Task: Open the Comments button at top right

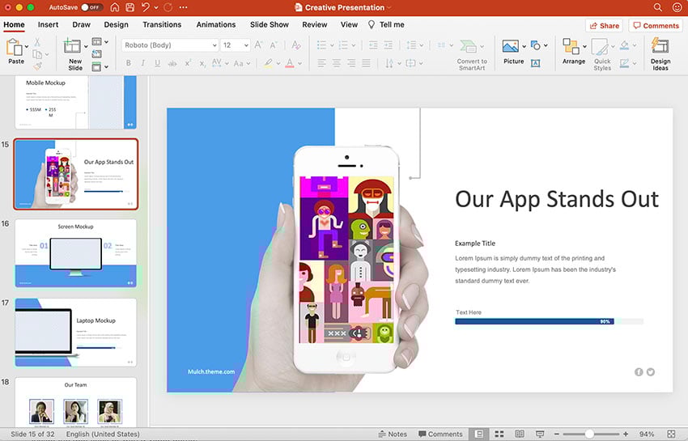Action: (x=656, y=26)
